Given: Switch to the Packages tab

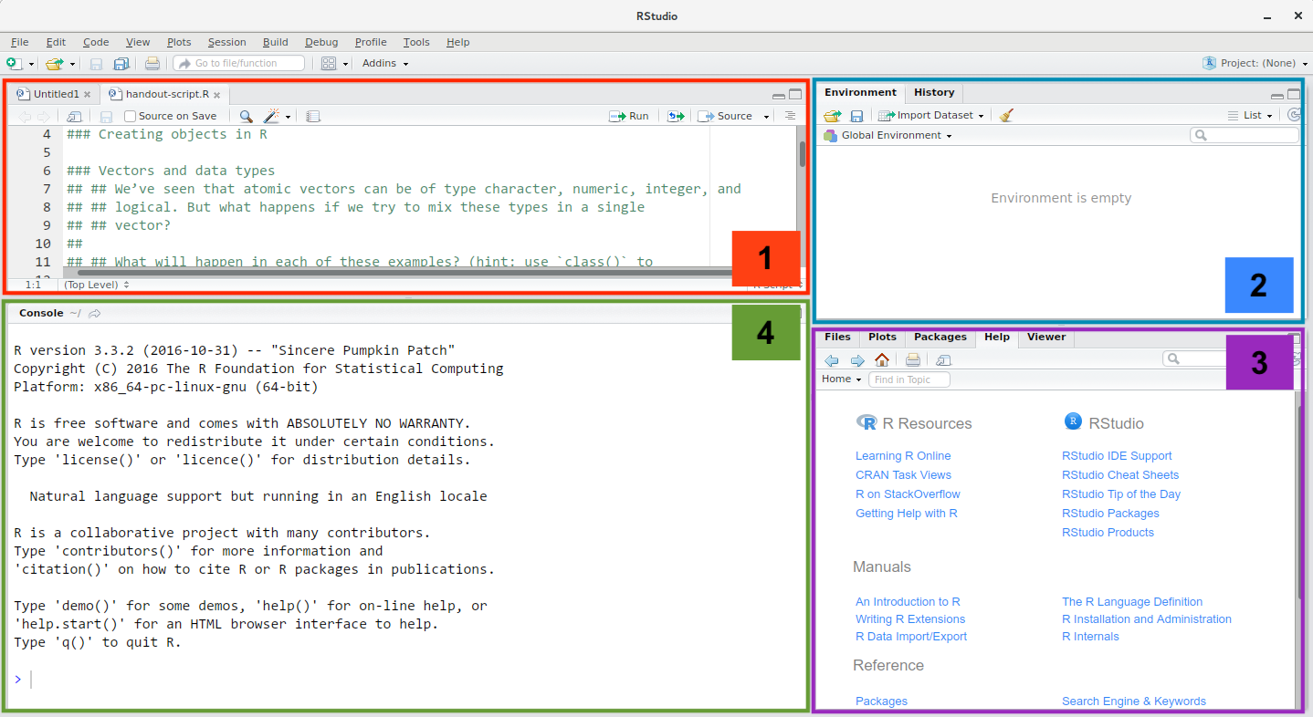Looking at the screenshot, I should (x=940, y=337).
